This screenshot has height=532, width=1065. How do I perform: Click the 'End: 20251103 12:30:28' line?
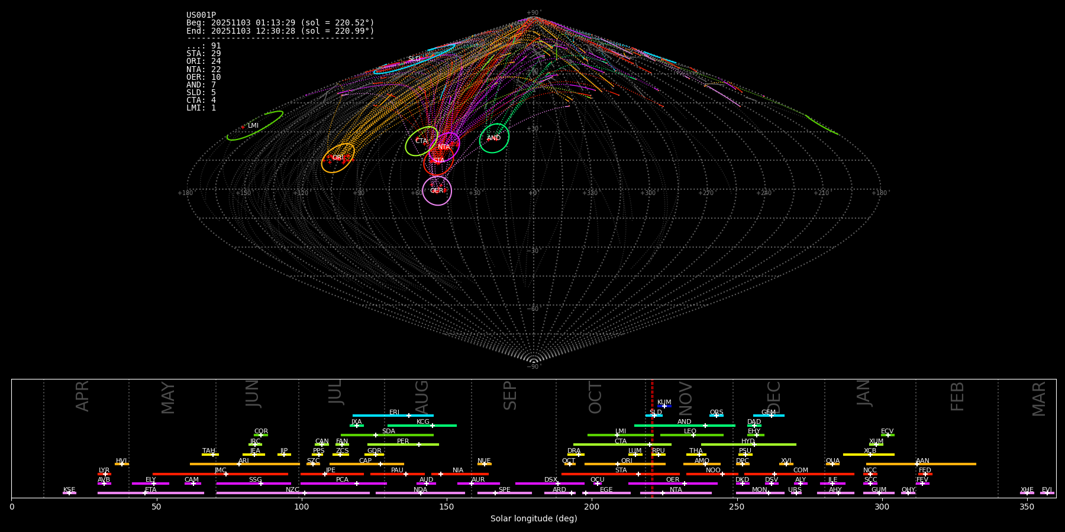(x=280, y=31)
